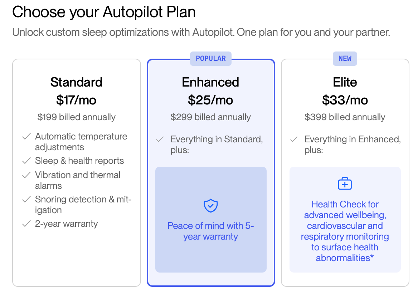Click checkmark beside Automatic temperature adjustments
This screenshot has height=294, width=418.
point(26,137)
